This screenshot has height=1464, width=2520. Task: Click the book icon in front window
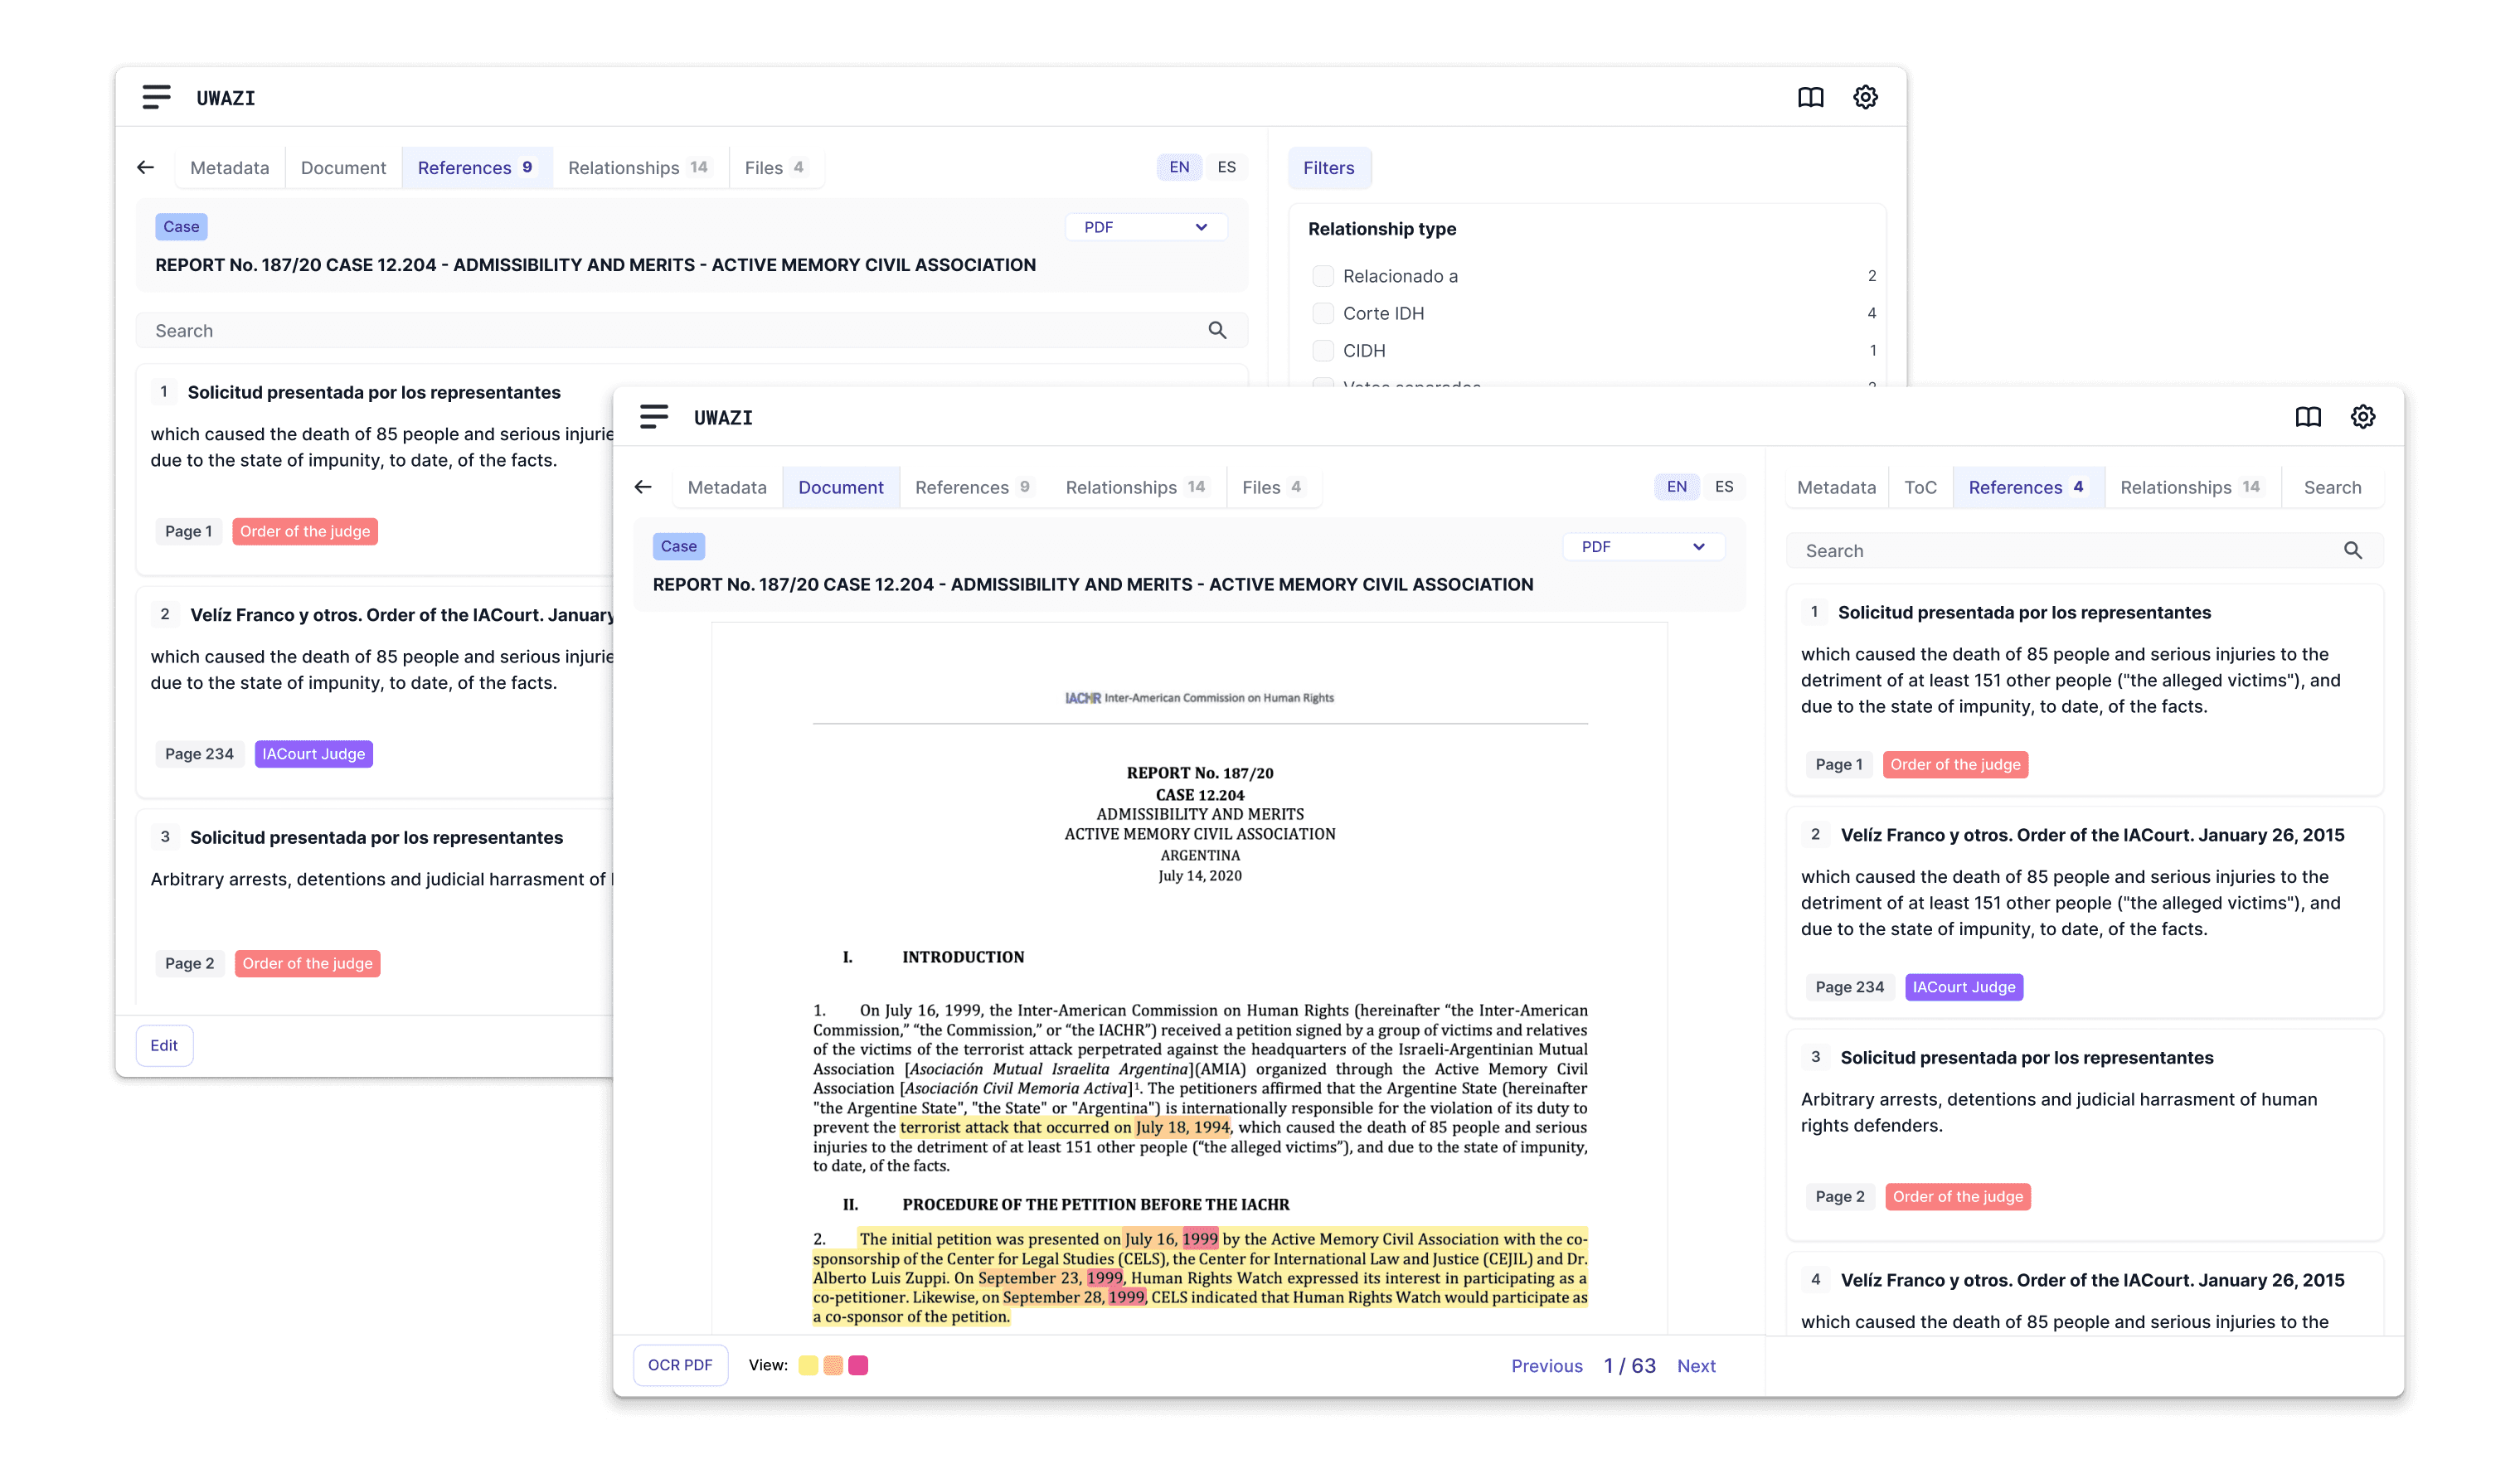[x=2308, y=417]
